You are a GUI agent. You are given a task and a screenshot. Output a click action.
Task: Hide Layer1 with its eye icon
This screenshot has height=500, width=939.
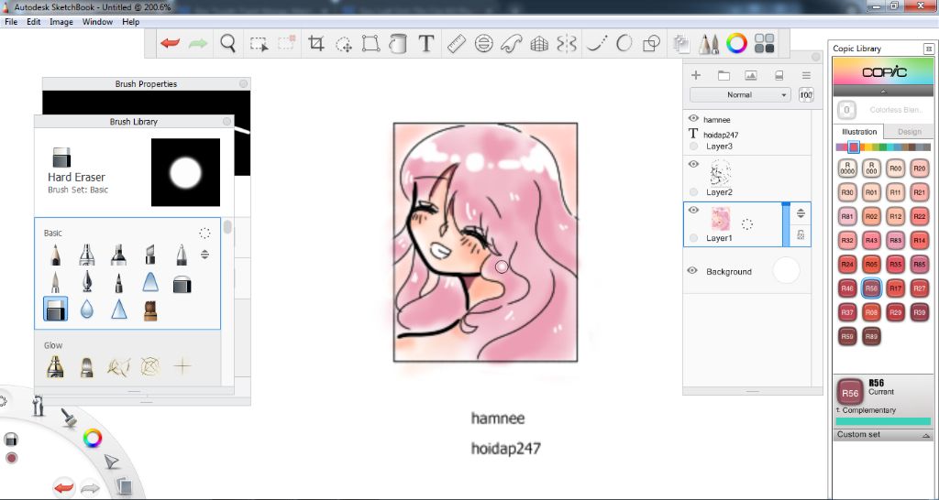[x=693, y=210]
